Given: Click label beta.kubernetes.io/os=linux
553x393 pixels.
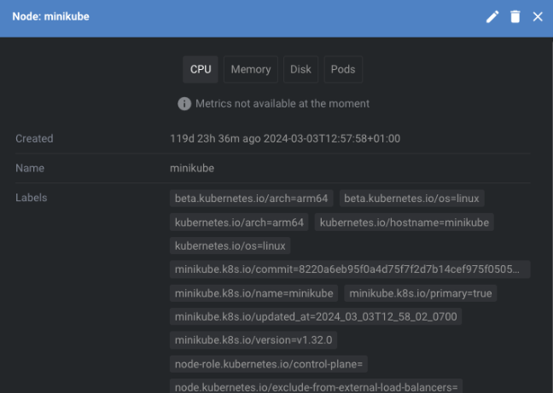Looking at the screenshot, I should click(411, 199).
